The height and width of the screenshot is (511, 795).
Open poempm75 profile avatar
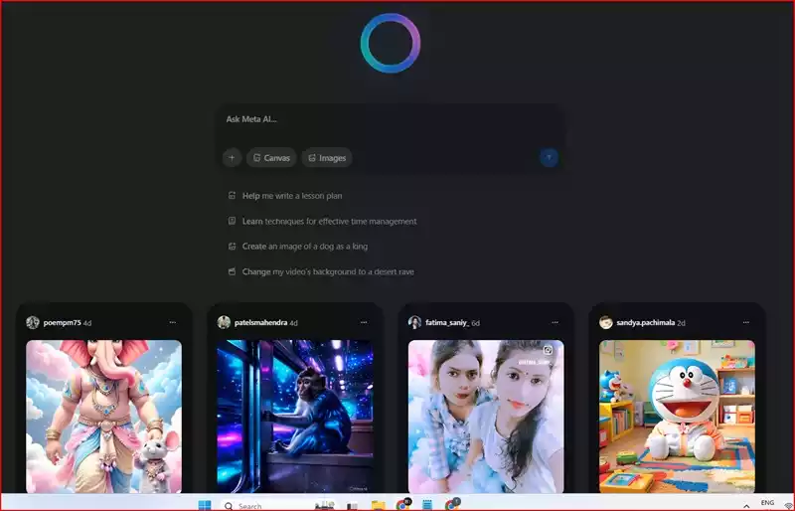(33, 322)
